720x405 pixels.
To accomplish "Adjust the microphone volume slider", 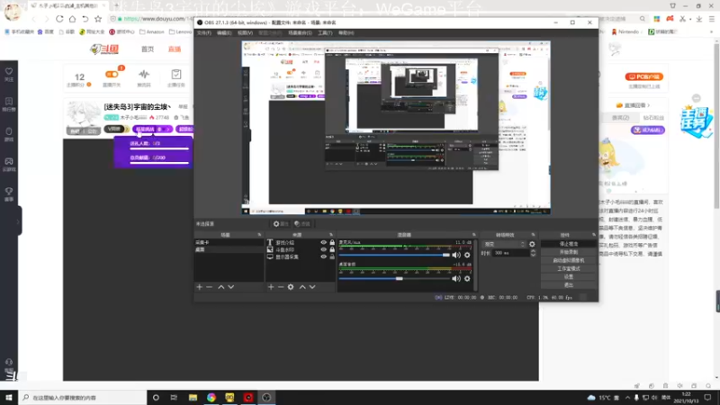I will [x=394, y=255].
